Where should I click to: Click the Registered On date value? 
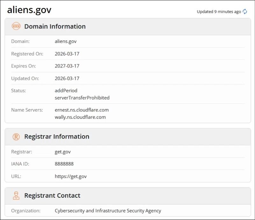click(x=67, y=54)
